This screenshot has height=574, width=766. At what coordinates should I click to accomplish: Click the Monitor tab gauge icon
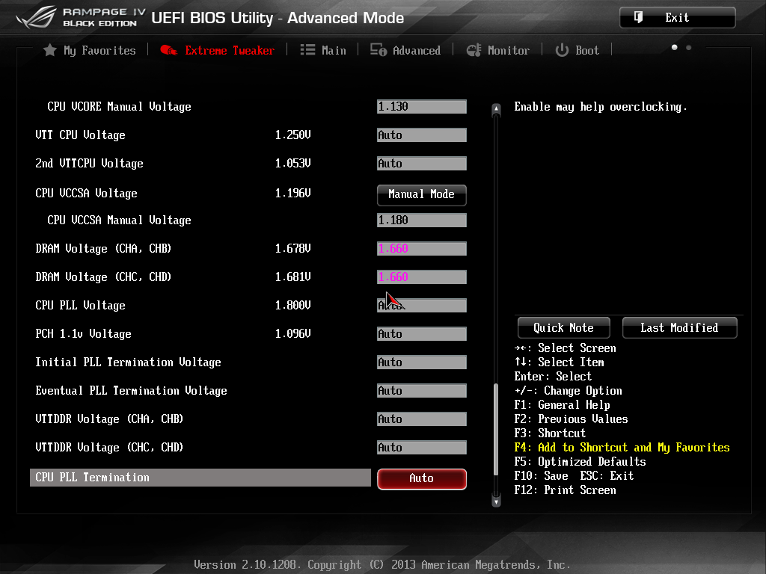[474, 50]
